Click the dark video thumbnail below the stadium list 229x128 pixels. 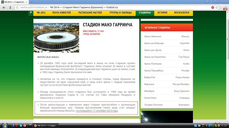point(167,117)
